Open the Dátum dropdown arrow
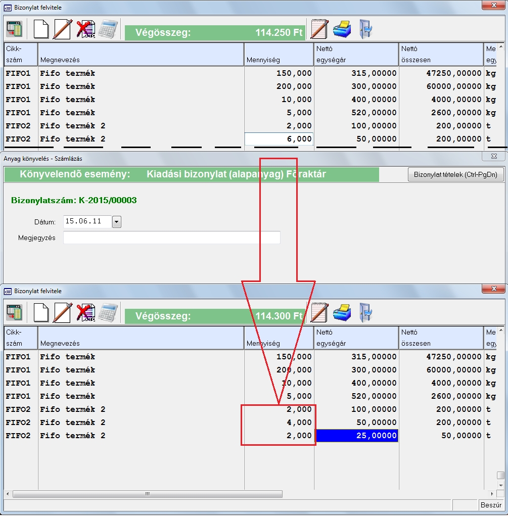 coord(117,221)
